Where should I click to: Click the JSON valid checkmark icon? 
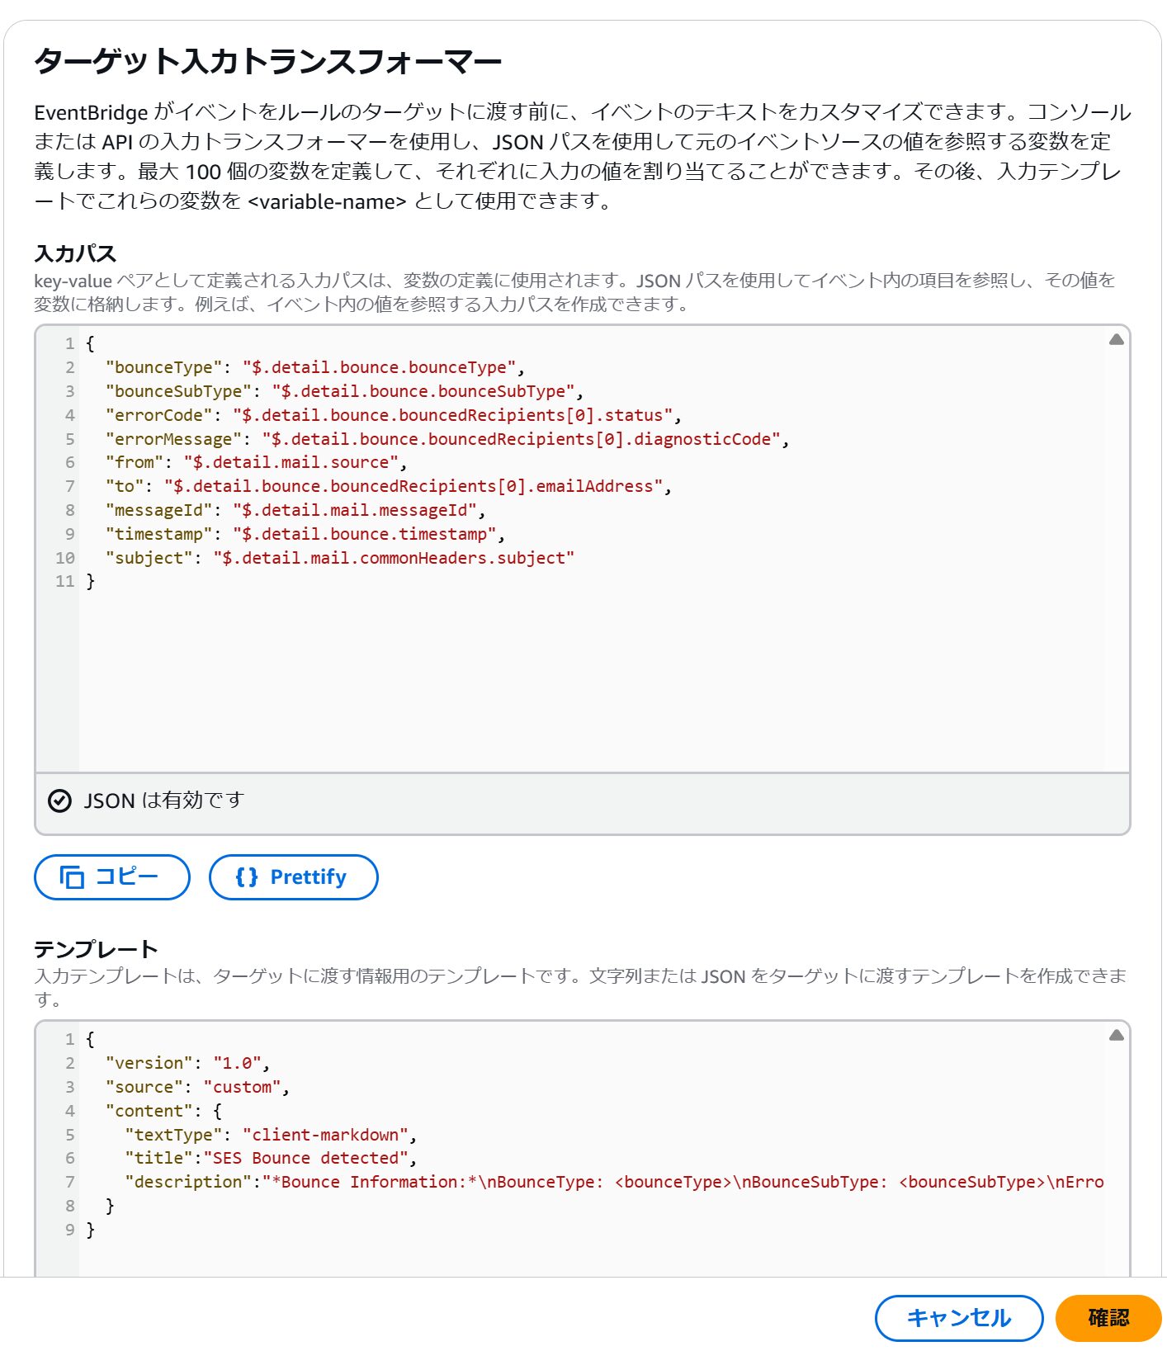(x=59, y=801)
